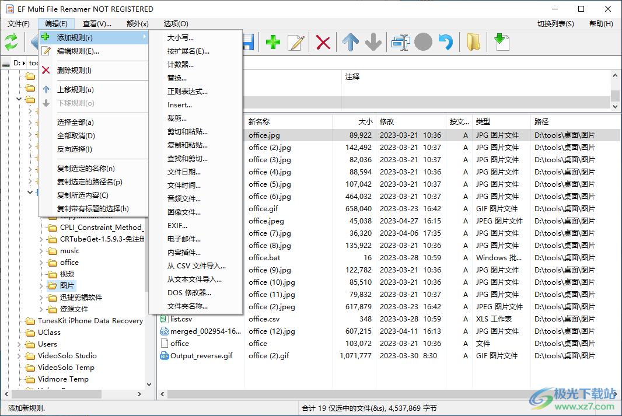The height and width of the screenshot is (416, 622).
Task: Click the blank office file icon
Action: click(x=164, y=344)
